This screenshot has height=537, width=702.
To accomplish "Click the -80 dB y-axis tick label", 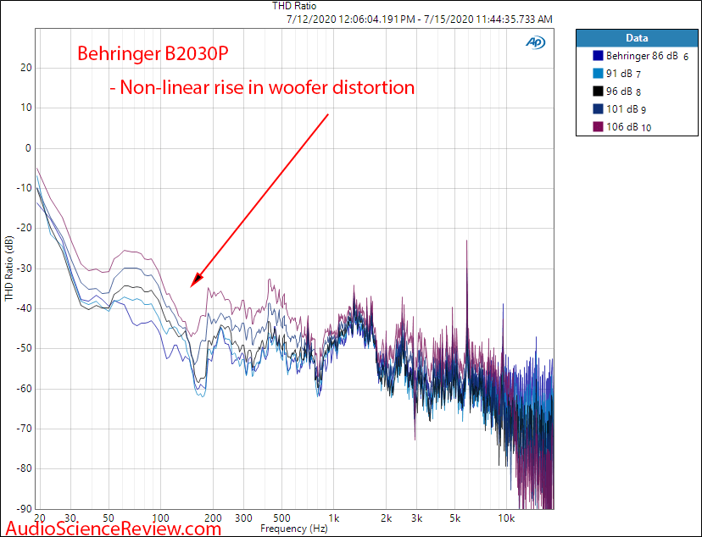I will pyautogui.click(x=25, y=468).
